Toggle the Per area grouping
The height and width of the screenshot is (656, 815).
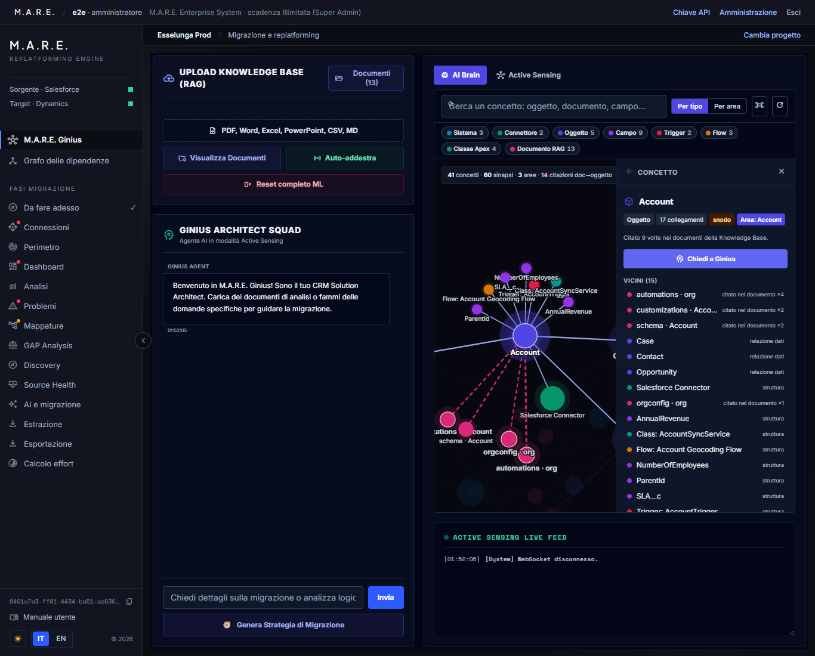click(x=727, y=106)
